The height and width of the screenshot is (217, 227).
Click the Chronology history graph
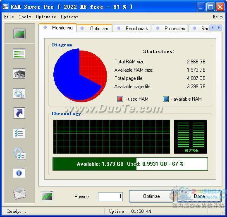pyautogui.click(x=112, y=137)
